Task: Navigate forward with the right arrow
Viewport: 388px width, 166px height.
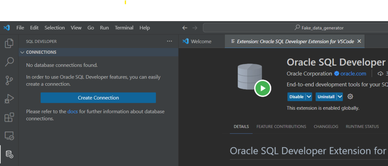Action: 195,28
